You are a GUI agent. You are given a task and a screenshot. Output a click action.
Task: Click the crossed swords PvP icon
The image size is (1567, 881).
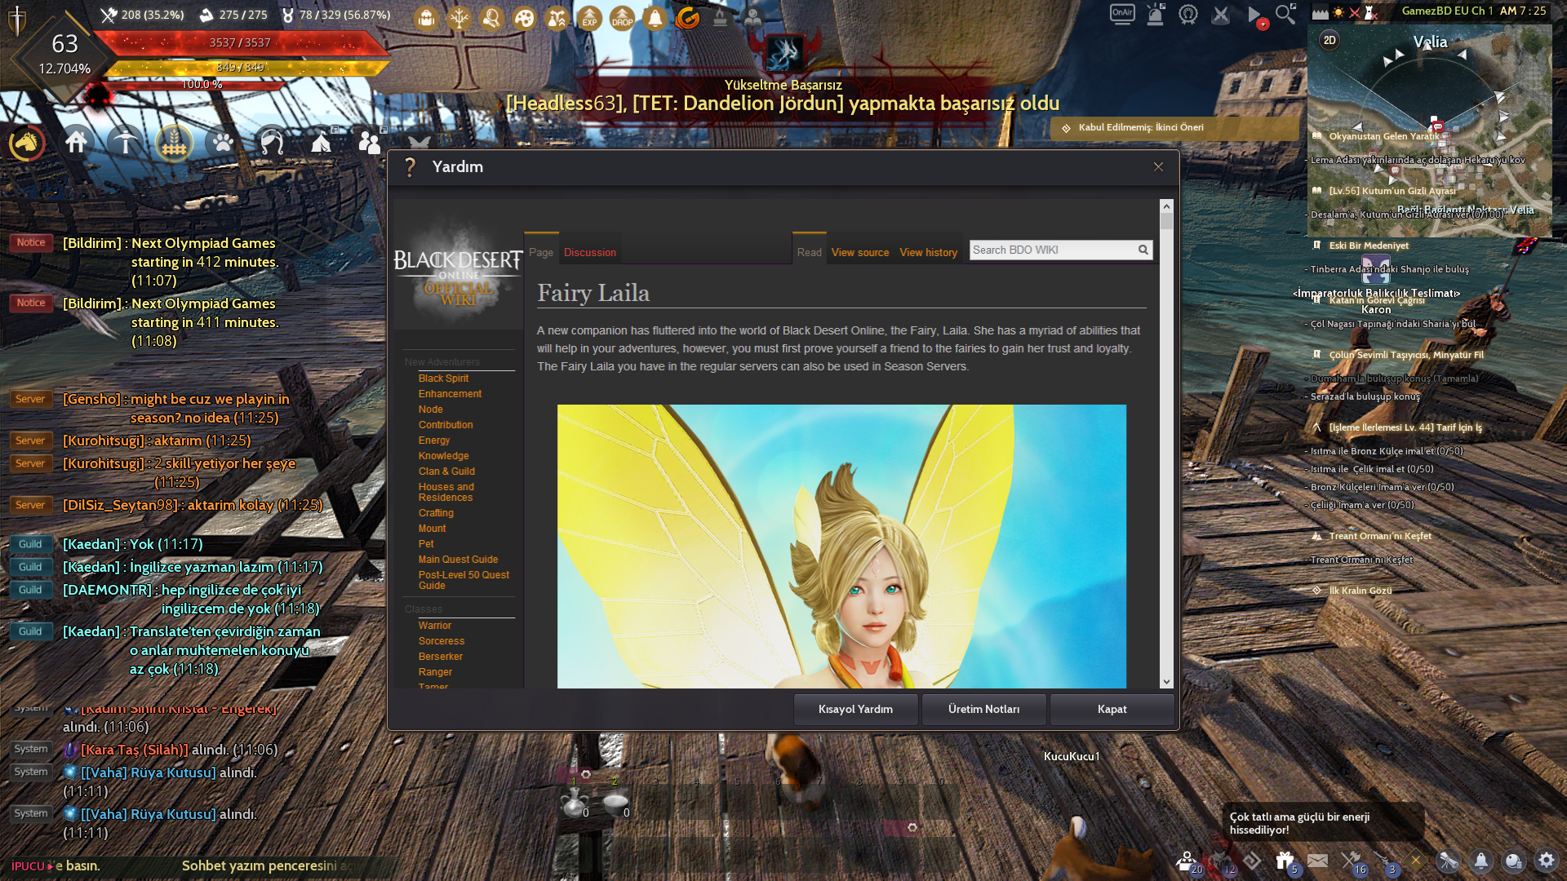pos(1220,14)
